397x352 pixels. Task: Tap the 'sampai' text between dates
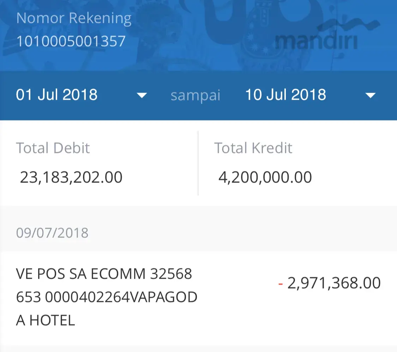(x=195, y=96)
